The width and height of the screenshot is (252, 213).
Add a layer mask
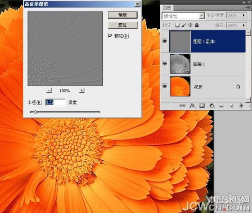202,105
